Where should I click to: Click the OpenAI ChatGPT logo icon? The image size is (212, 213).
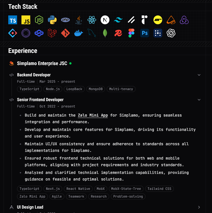coord(171,33)
